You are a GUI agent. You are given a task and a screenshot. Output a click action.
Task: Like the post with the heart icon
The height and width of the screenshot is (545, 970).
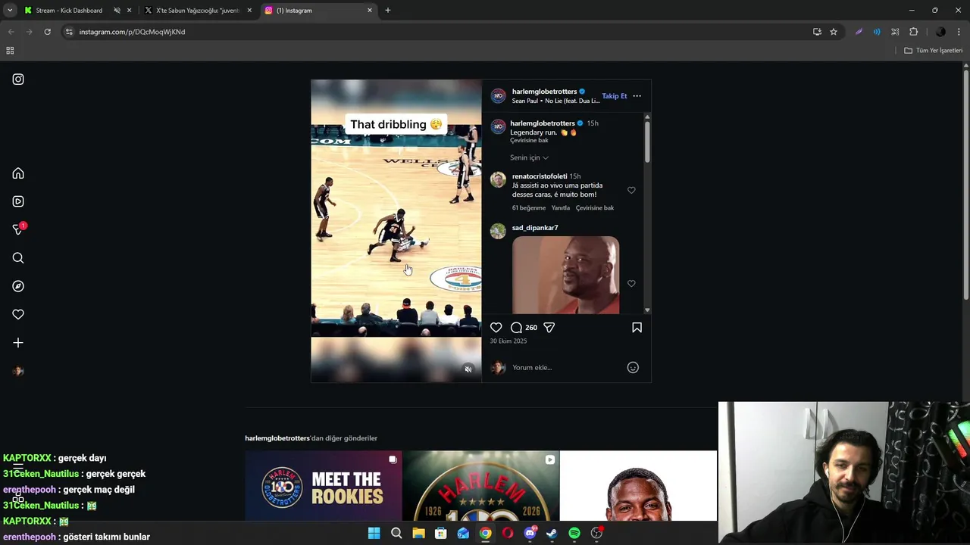496,328
